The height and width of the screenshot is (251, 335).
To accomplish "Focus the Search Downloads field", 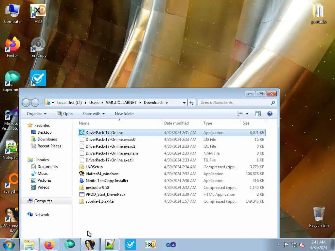I will click(x=238, y=103).
